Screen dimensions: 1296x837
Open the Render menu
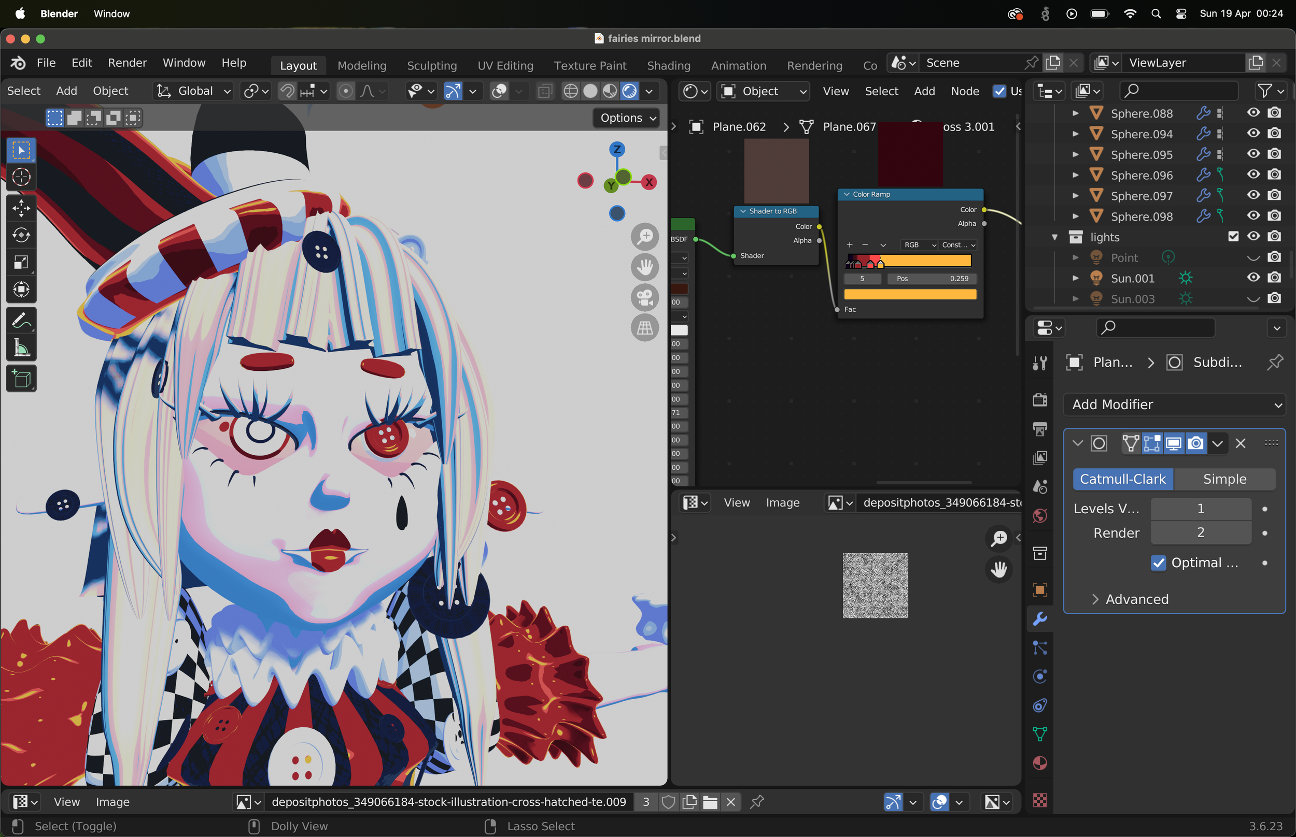(x=127, y=63)
